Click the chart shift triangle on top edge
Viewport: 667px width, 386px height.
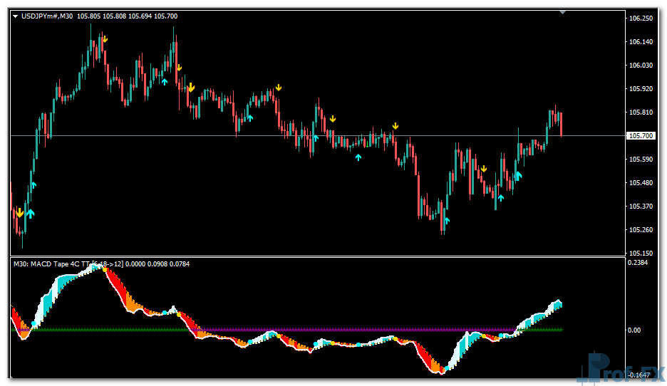(x=564, y=12)
